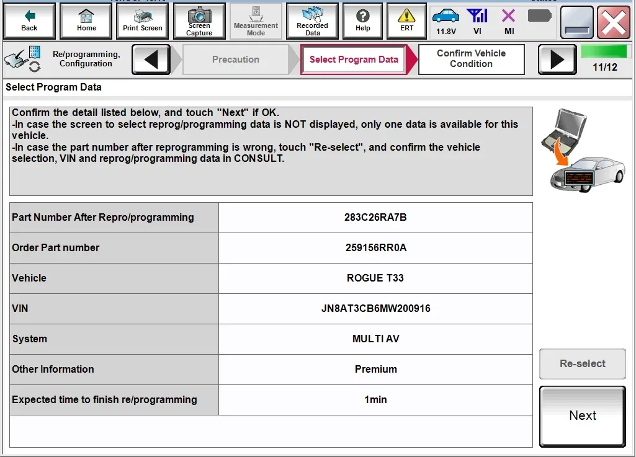Click the MULTI AV system value
This screenshot has width=636, height=457.
tap(375, 339)
